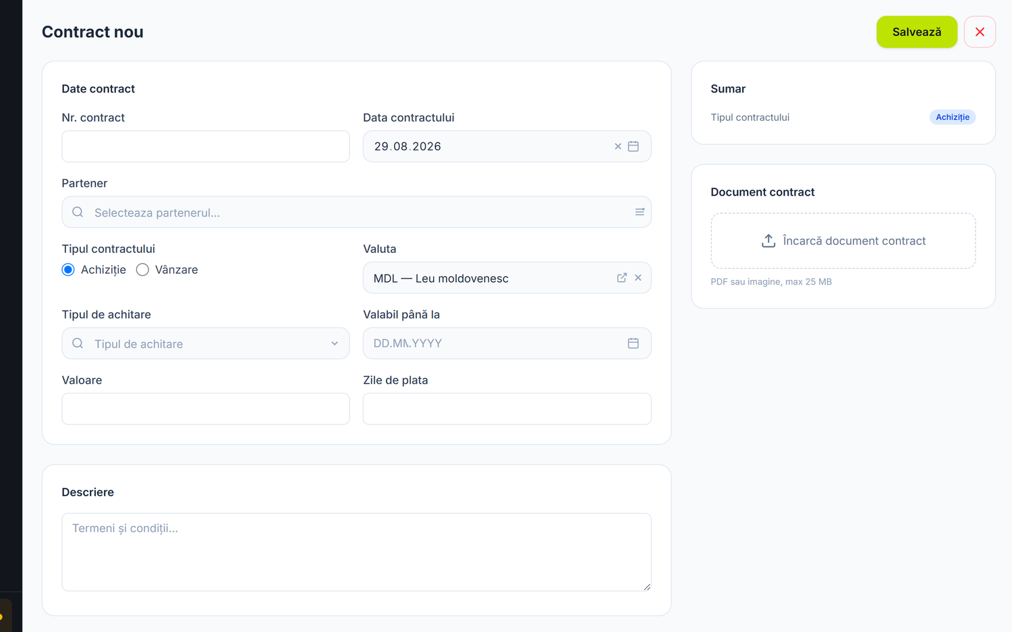Click the Descriere text area

(356, 552)
